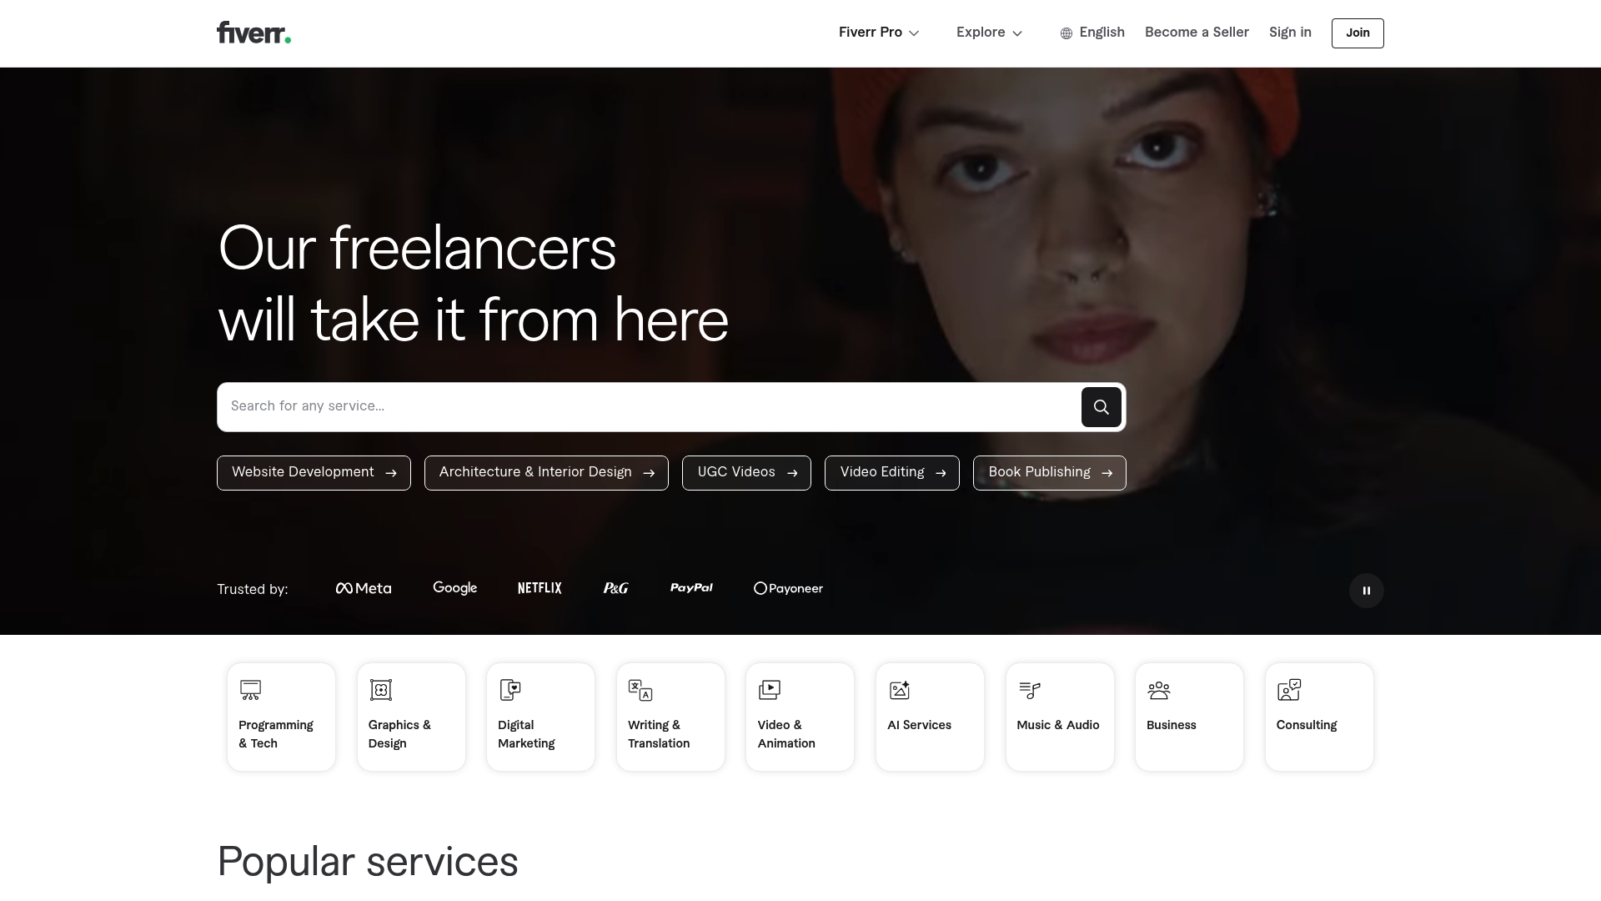Select the Become a Seller menu item
1601x901 pixels.
coord(1197,33)
